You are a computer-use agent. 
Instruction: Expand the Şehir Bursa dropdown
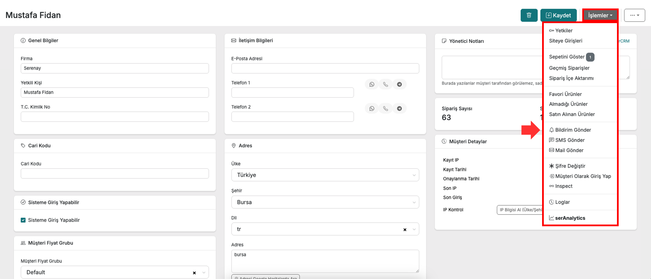(325, 202)
